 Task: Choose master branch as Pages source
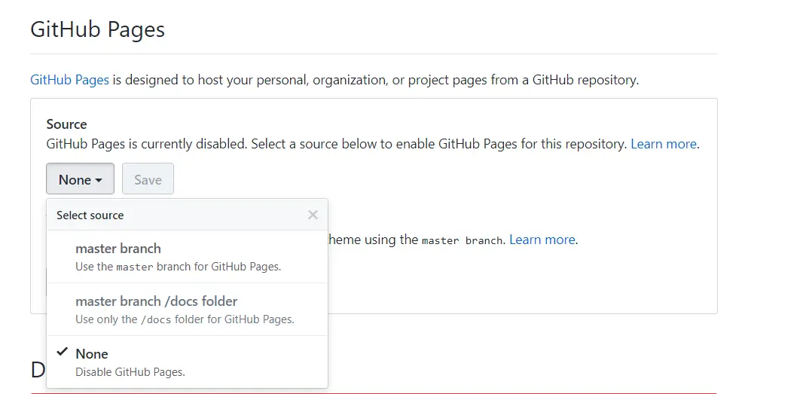[188, 257]
